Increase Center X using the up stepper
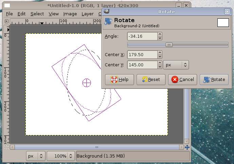This screenshot has width=234, height=164. click(x=160, y=52)
